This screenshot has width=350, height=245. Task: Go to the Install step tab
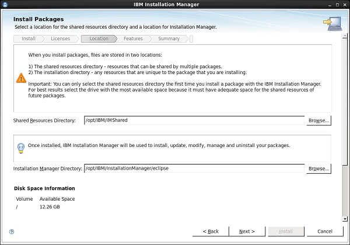[x=29, y=38]
